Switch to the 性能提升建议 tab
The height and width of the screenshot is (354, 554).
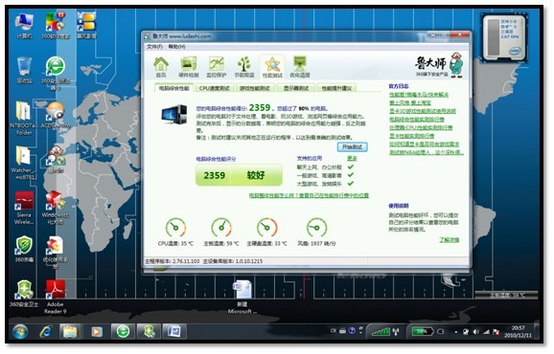(x=336, y=88)
